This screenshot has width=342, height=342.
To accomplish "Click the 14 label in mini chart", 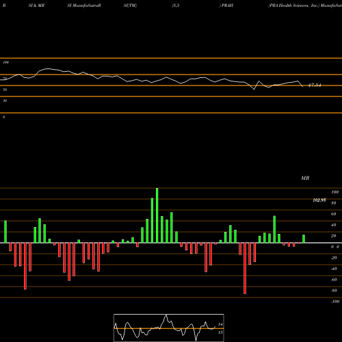I will coord(220,324).
